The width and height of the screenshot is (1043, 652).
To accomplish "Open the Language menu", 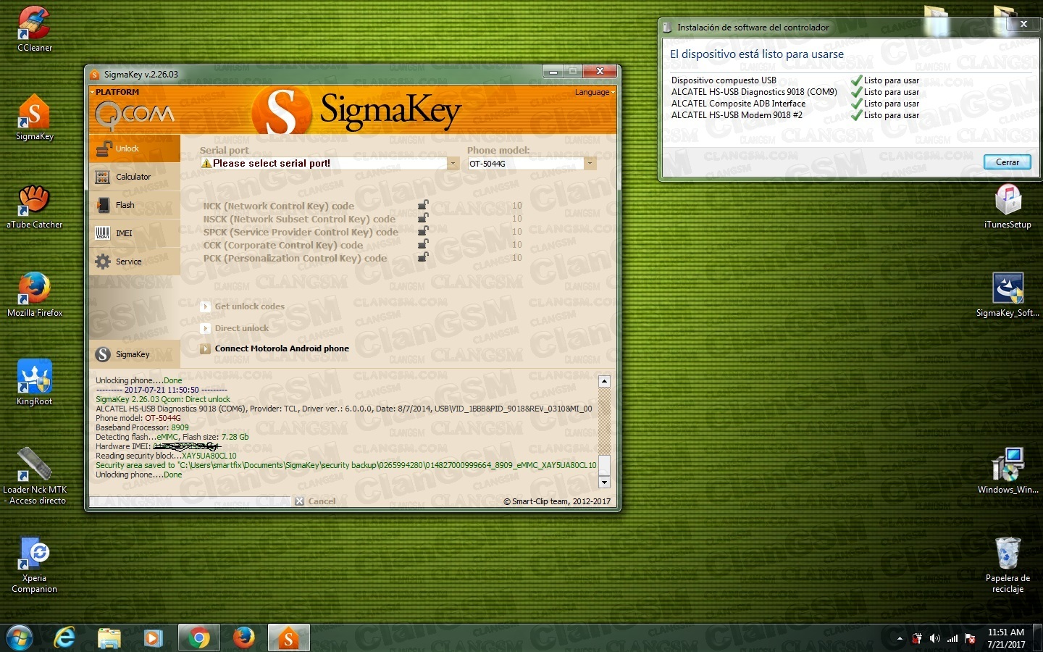I will pyautogui.click(x=594, y=92).
